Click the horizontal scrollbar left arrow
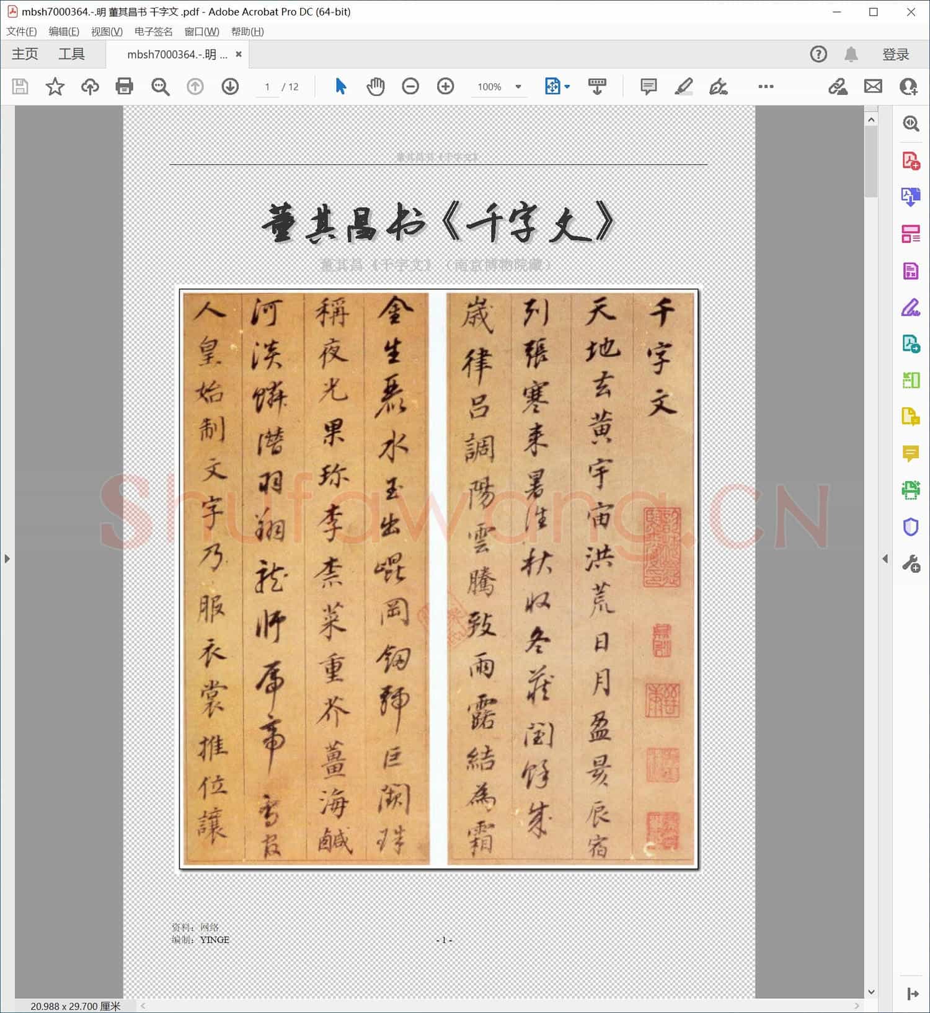This screenshot has height=1013, width=930. coord(143,1006)
